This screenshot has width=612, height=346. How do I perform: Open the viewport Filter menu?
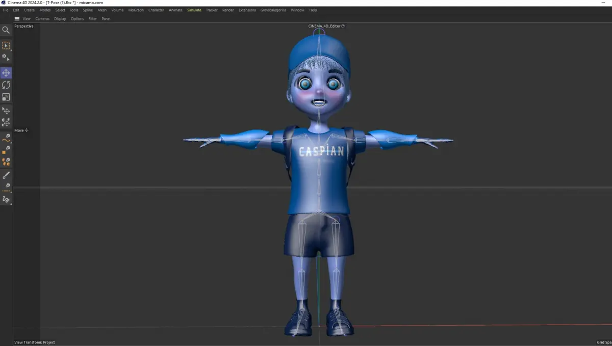[93, 19]
